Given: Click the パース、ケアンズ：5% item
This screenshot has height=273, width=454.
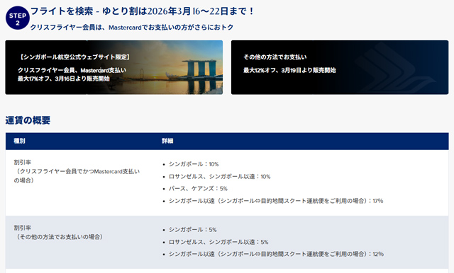Looking at the screenshot, I should point(198,189).
